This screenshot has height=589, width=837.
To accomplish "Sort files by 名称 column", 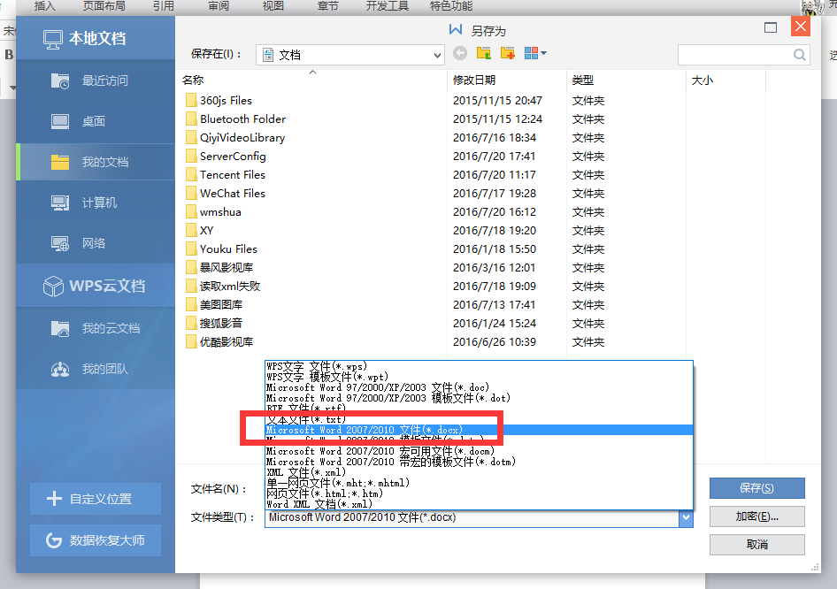I will [313, 80].
